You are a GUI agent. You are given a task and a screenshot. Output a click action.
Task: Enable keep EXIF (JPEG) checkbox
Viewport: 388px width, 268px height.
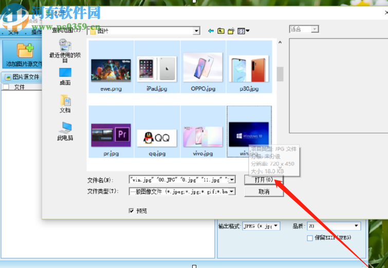[x=309, y=238]
